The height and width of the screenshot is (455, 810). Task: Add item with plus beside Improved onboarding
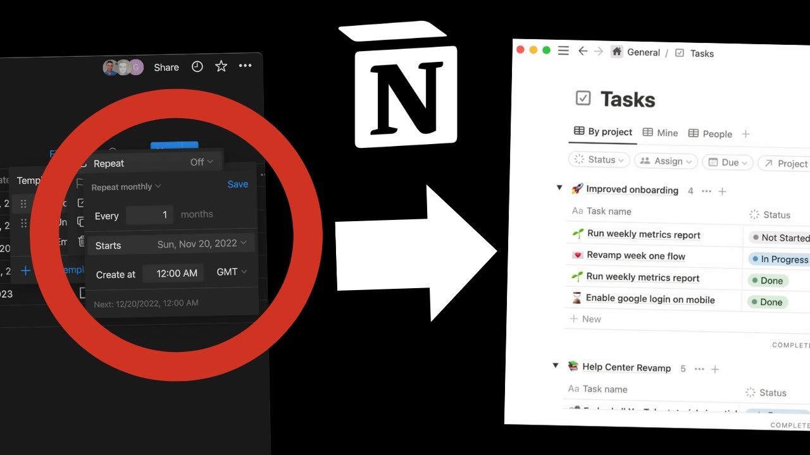[x=722, y=191]
